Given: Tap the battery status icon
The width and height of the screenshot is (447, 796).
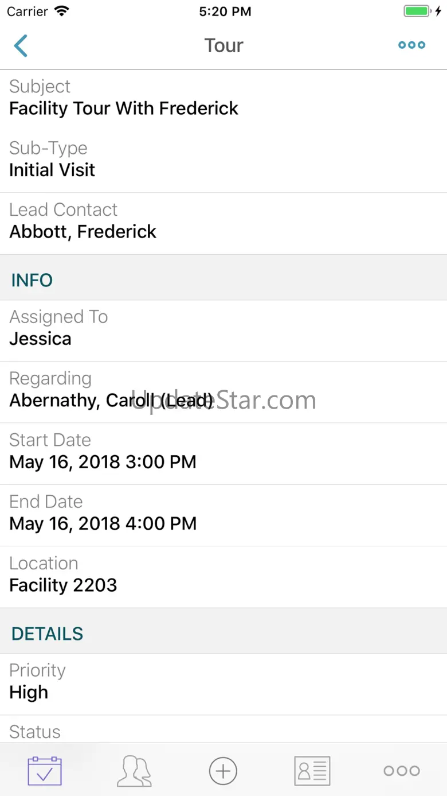Looking at the screenshot, I should 417,11.
